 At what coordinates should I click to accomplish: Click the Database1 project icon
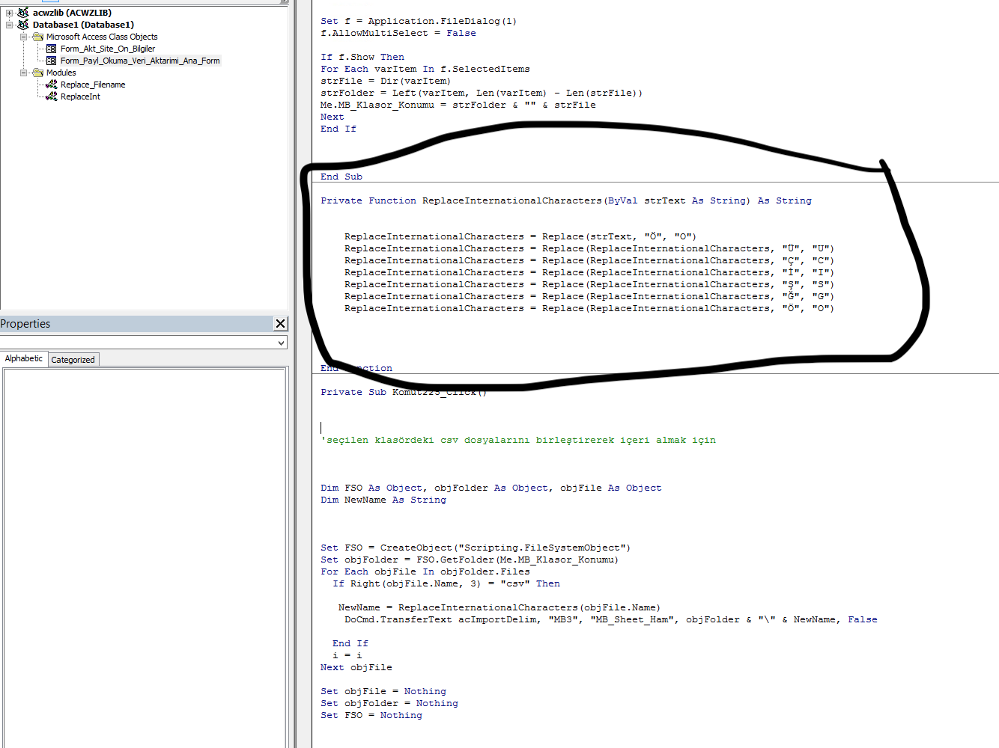(23, 25)
